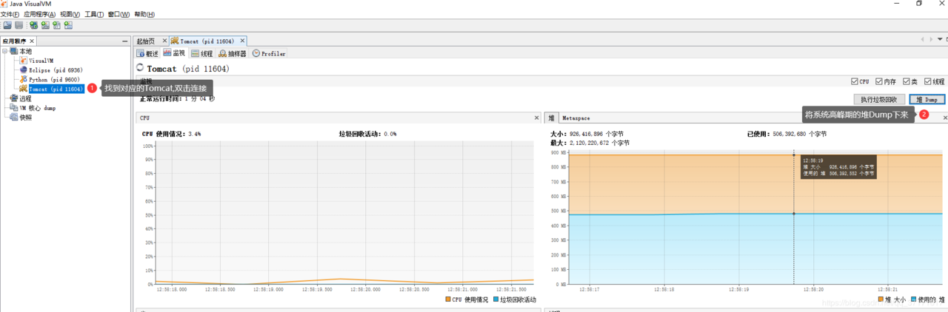Click the 执行垃圾回收 button
This screenshot has width=948, height=312.
point(878,99)
